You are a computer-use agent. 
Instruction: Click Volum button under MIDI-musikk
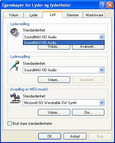point(54,113)
